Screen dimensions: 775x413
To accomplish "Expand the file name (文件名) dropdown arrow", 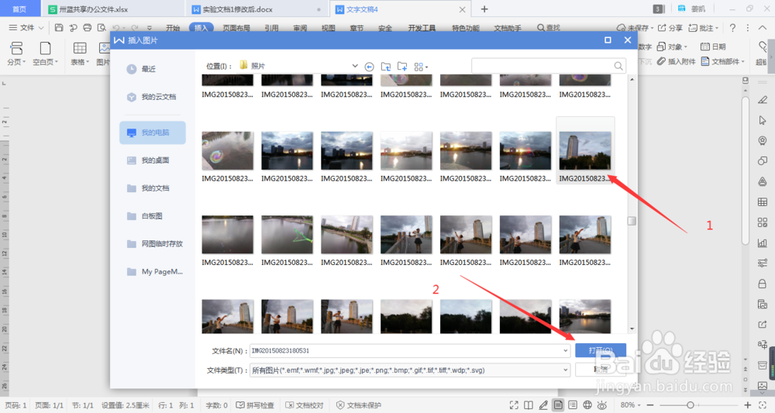I will pos(566,351).
